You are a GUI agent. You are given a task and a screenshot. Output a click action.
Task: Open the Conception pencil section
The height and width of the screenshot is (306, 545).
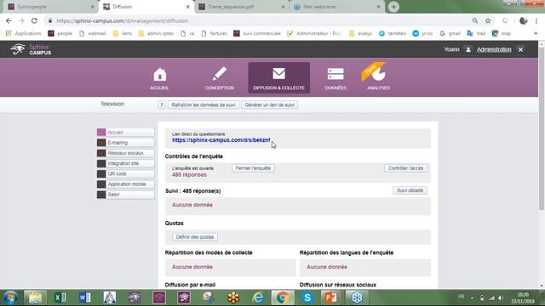(220, 78)
